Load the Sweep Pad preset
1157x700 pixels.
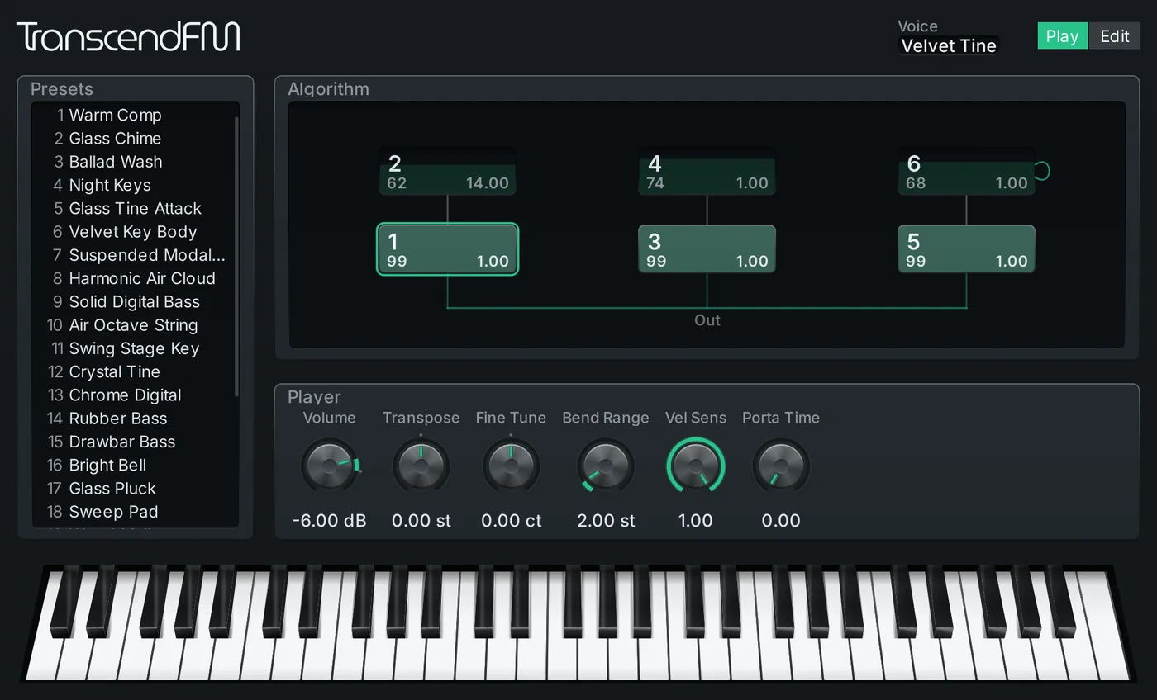pos(135,512)
